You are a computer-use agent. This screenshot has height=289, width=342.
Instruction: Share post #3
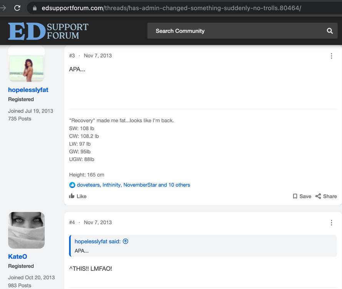326,196
